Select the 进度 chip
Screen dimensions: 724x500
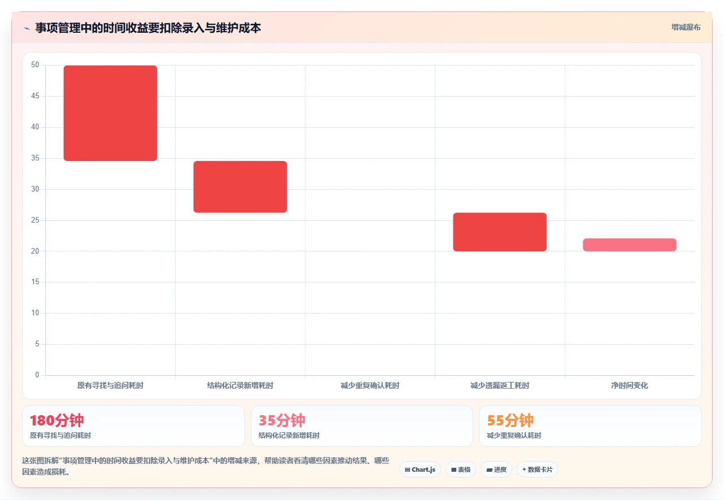[496, 469]
